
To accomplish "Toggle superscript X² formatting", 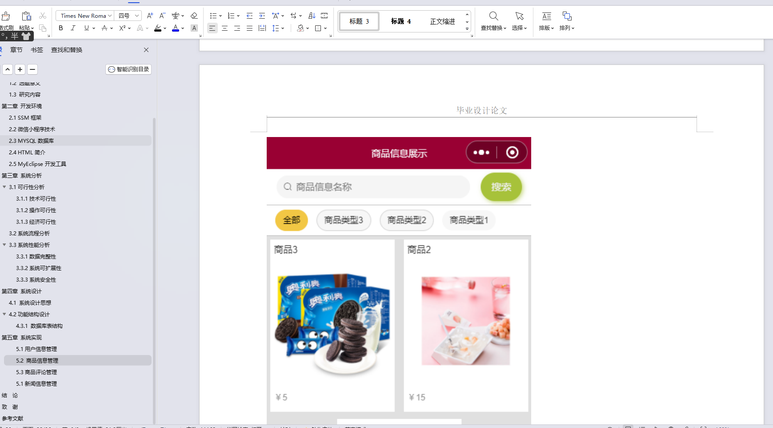I will pyautogui.click(x=122, y=28).
